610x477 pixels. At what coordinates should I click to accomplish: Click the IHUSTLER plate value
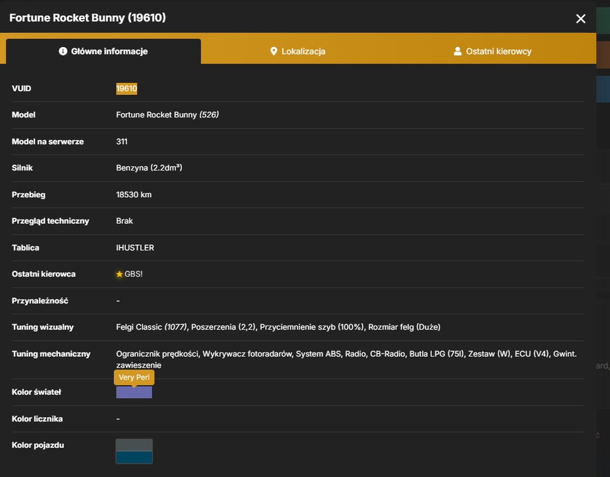tap(135, 248)
